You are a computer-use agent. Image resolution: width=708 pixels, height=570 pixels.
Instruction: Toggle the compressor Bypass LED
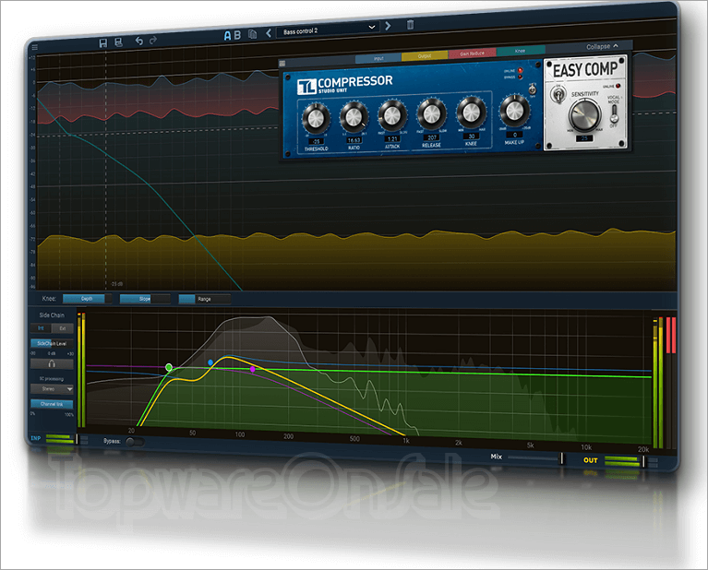coord(521,77)
